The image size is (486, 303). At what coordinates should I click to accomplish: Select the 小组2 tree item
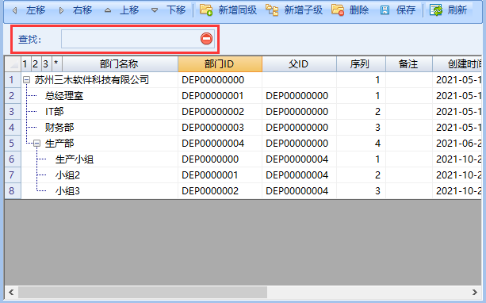point(67,175)
